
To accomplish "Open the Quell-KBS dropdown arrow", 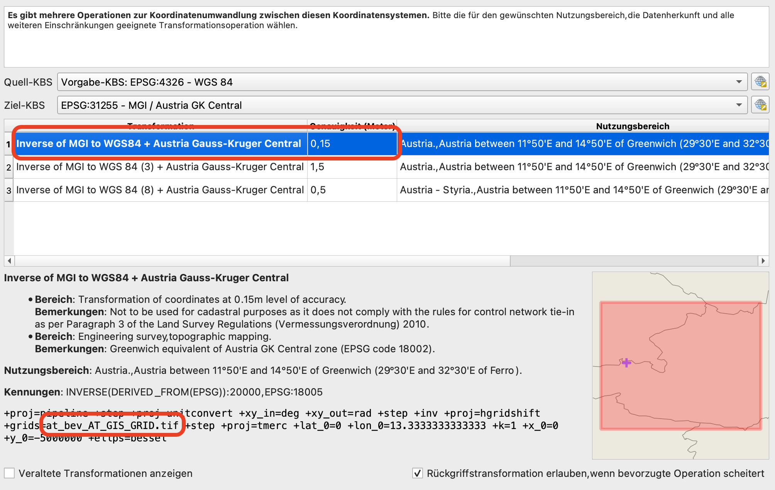I will point(739,82).
